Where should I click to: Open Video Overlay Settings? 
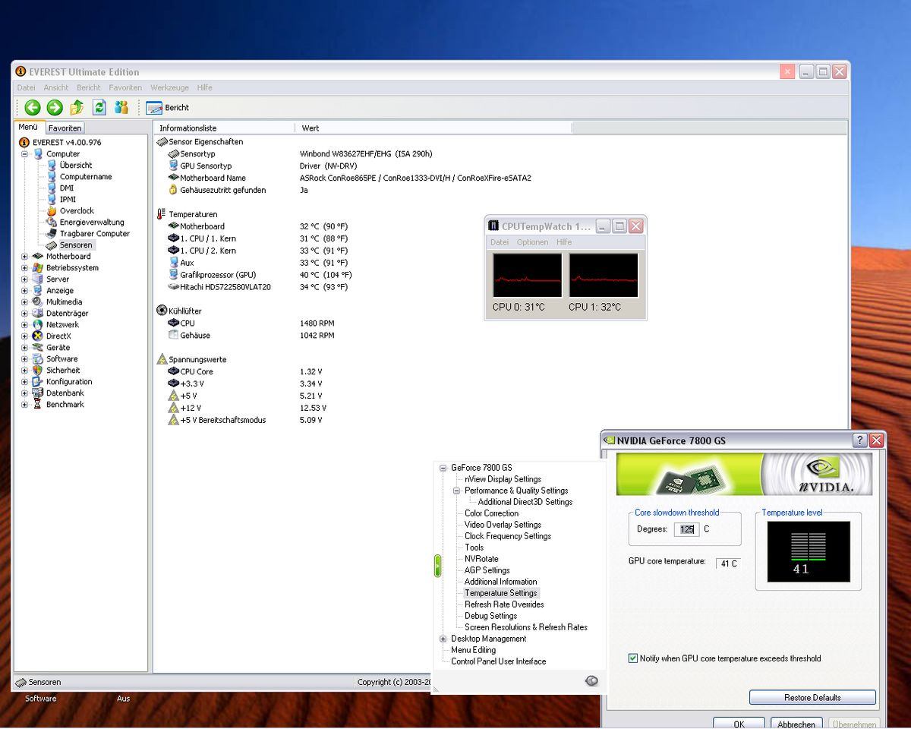(503, 525)
